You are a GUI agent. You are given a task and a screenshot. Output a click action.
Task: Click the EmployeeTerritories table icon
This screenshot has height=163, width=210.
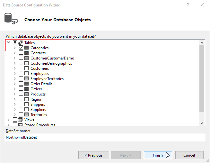click(27, 78)
